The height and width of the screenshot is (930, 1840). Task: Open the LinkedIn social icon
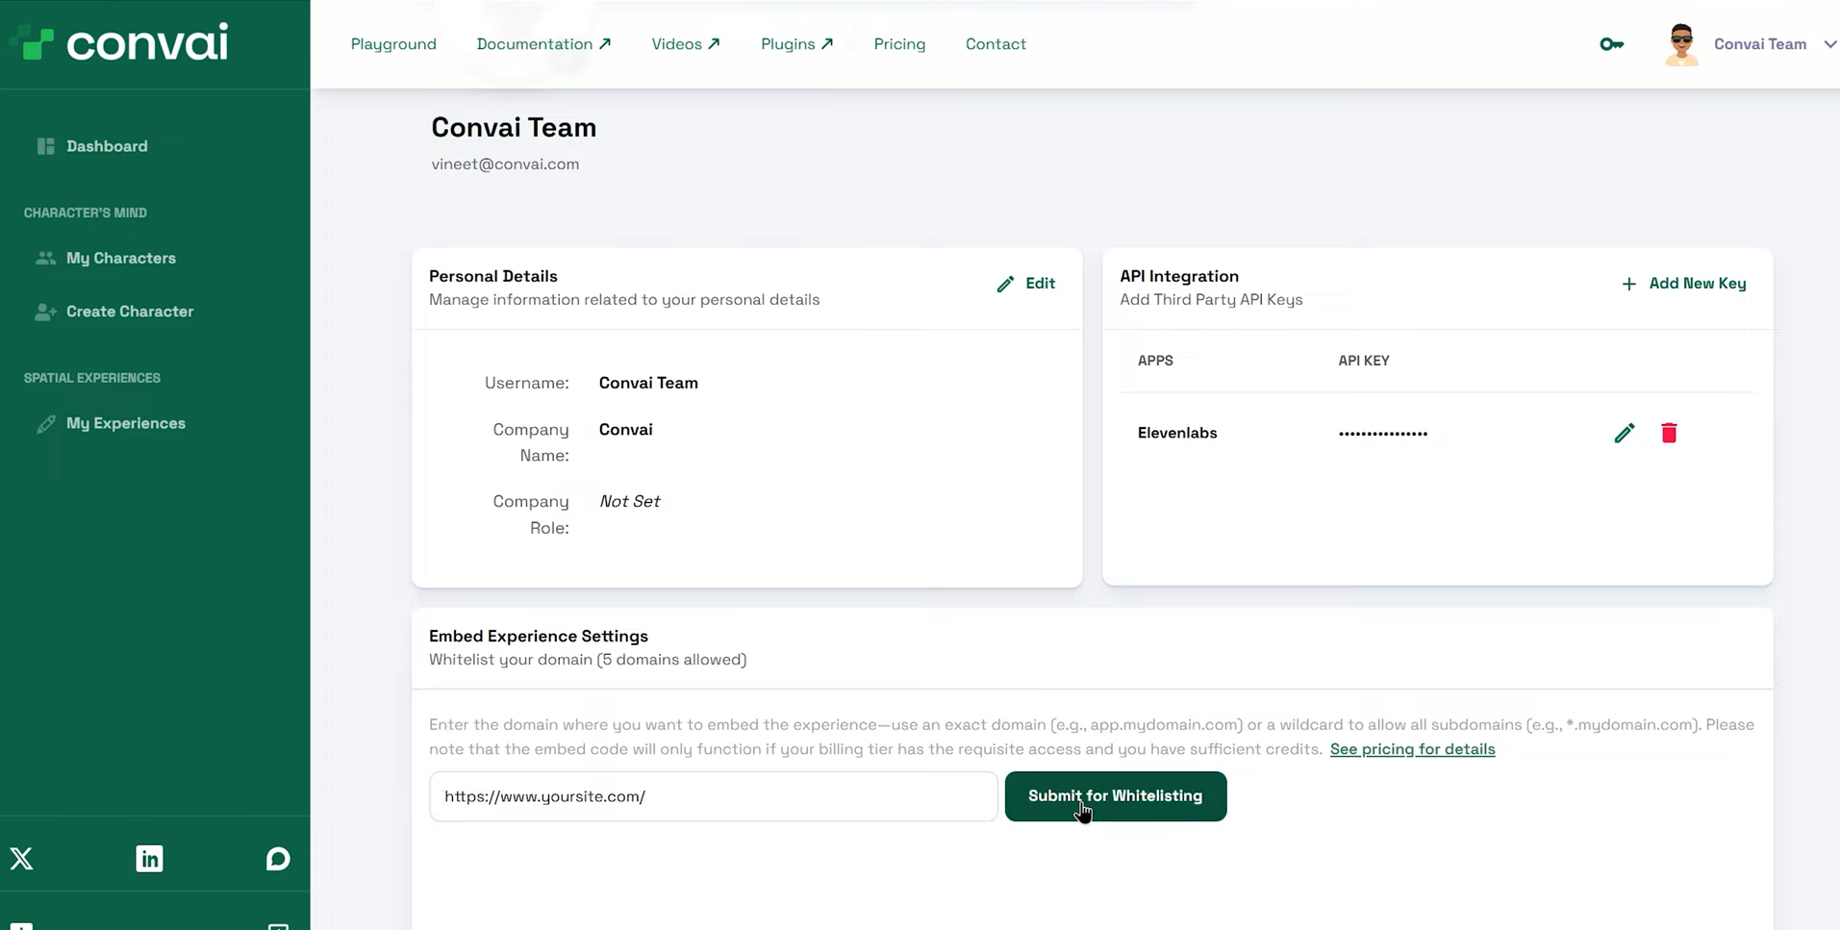[x=149, y=858]
